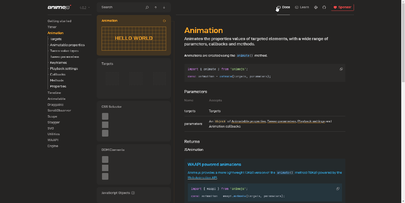
Task: Open ScrollObserver in sidebar
Action: (59, 110)
